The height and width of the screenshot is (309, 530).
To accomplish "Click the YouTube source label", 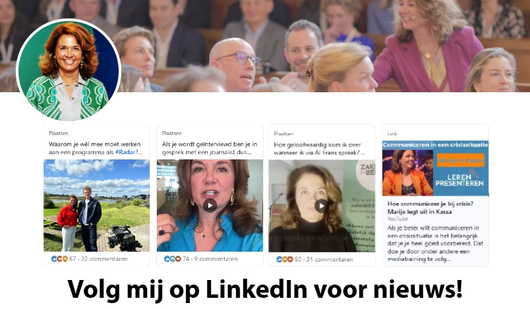I will [x=398, y=219].
